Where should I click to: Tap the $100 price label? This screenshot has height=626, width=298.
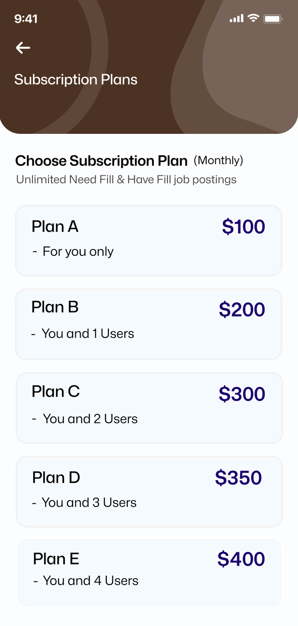pyautogui.click(x=243, y=227)
